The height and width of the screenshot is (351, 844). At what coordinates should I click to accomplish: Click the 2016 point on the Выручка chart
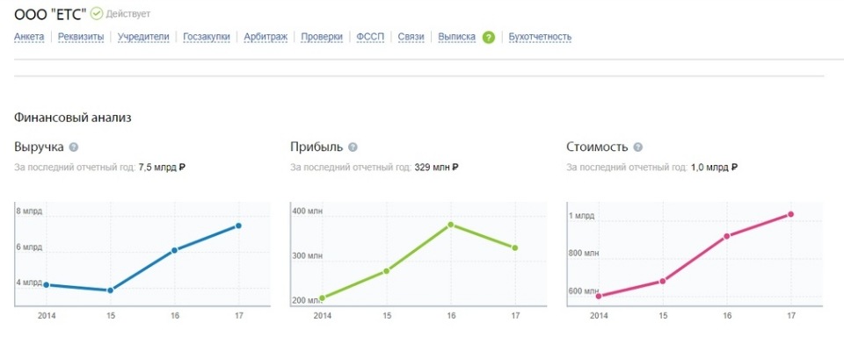click(x=174, y=250)
